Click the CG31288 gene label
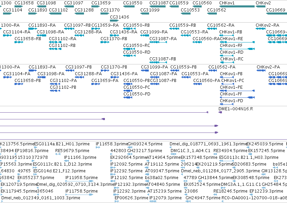Screen dimensions: 287x203 tap(84, 10)
